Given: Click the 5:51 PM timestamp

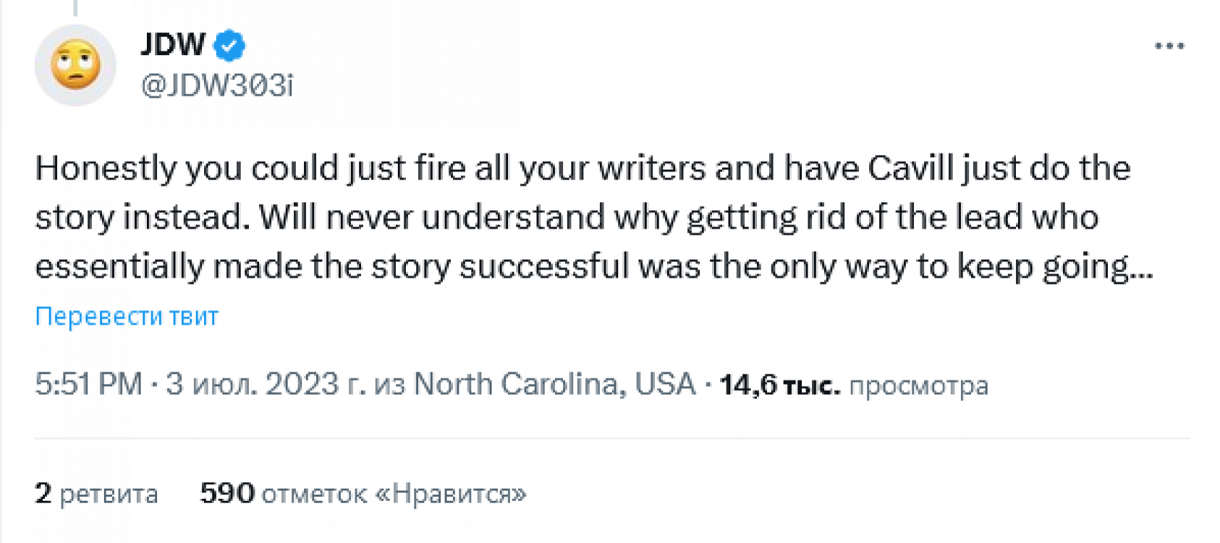Looking at the screenshot, I should coord(88,384).
